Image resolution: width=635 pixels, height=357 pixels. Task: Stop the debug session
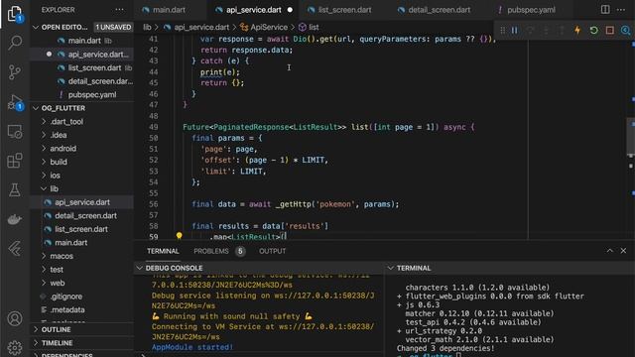[x=610, y=31]
